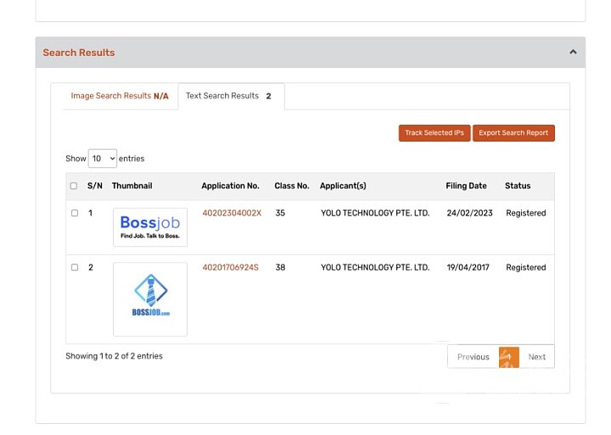
Task: Open application number 40201706924S
Action: 230,268
